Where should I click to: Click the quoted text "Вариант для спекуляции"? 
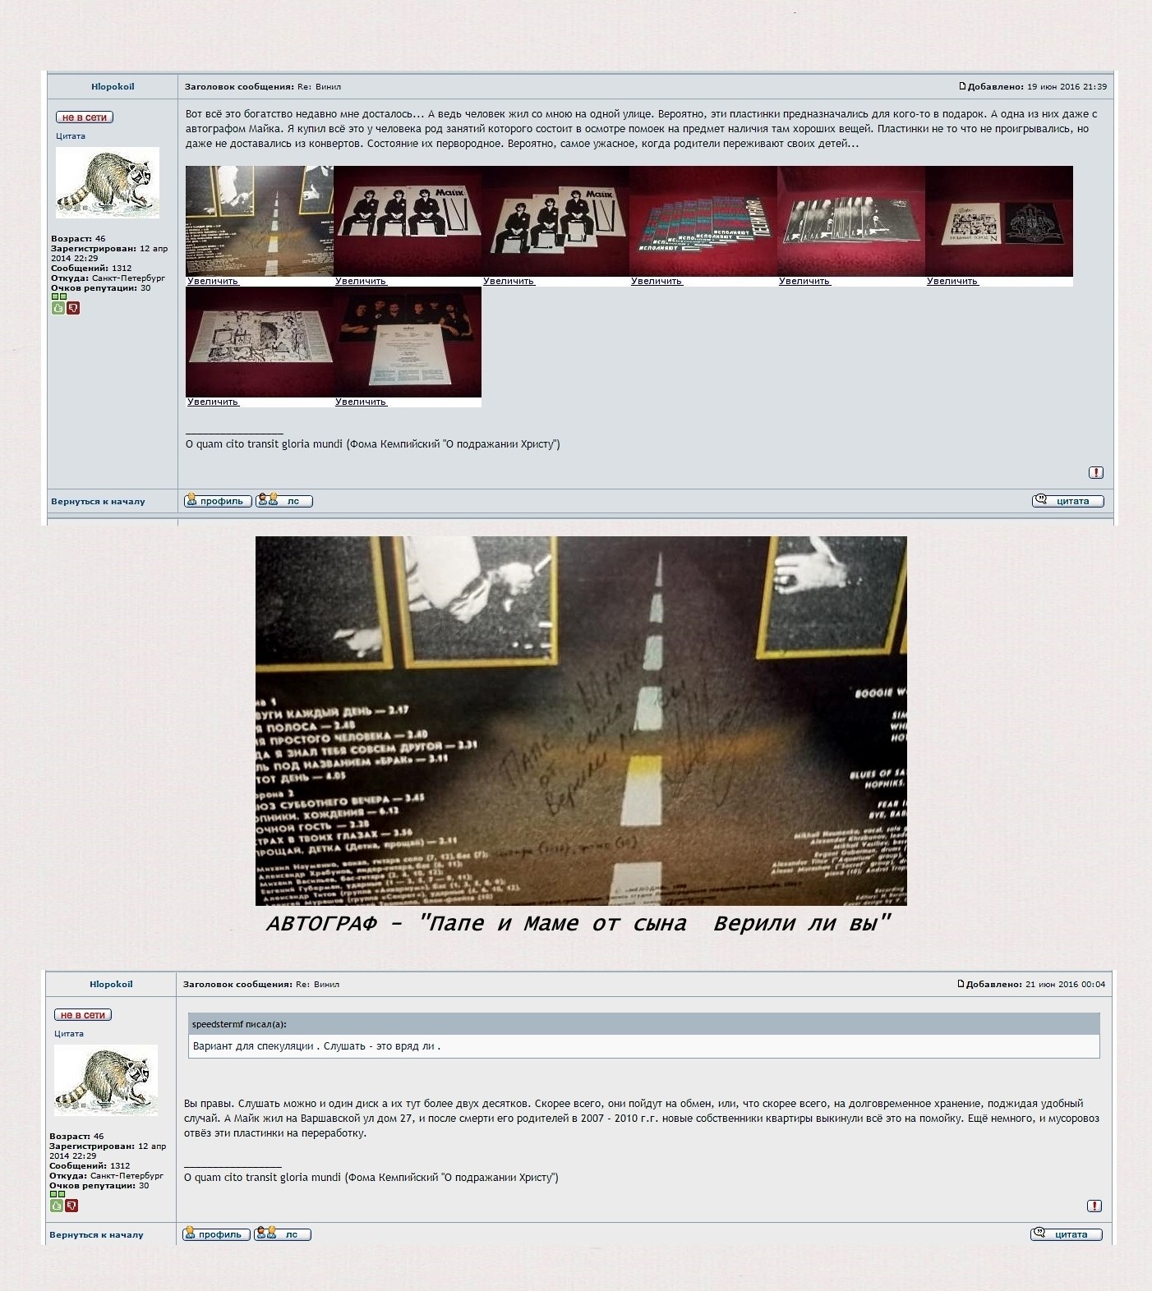(316, 1046)
